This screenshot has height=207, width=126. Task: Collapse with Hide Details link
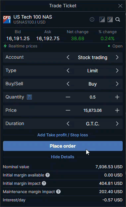(63, 157)
